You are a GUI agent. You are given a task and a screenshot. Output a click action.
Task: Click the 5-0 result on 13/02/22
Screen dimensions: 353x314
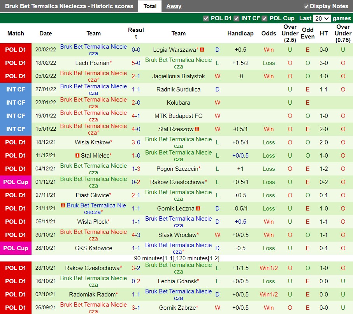[136, 63]
